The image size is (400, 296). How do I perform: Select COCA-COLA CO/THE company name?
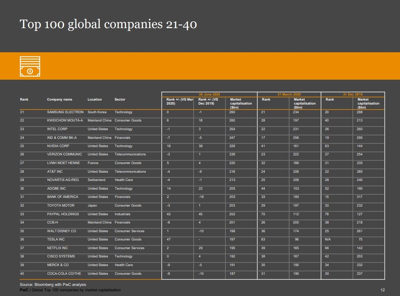click(x=64, y=274)
